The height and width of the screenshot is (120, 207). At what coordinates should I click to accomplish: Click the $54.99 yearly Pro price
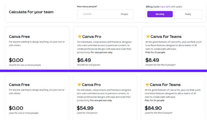[x=85, y=108]
